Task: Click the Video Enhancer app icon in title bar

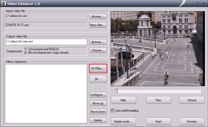Action: [x=4, y=3]
